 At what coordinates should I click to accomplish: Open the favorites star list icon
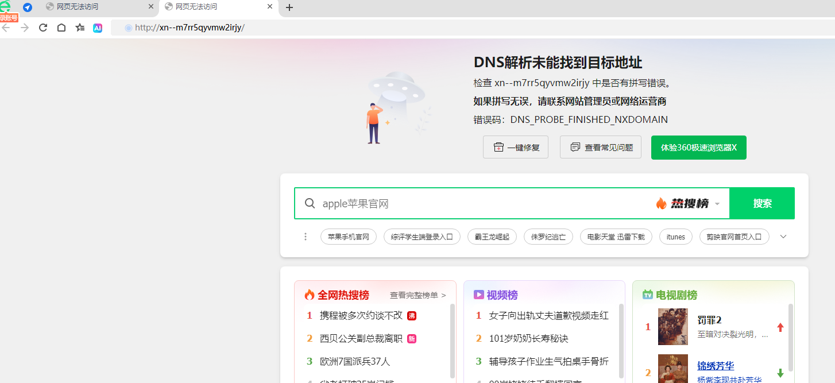80,28
